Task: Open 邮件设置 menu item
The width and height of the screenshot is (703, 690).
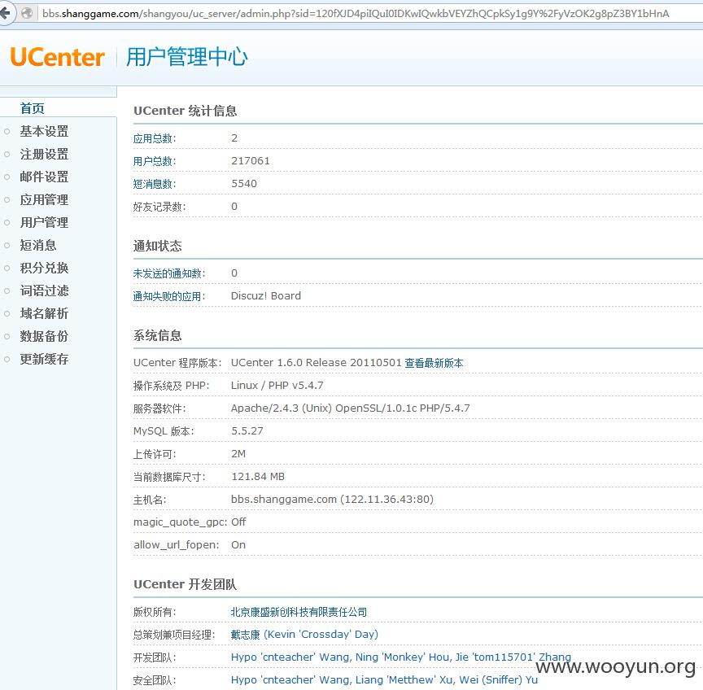Action: pyautogui.click(x=44, y=177)
